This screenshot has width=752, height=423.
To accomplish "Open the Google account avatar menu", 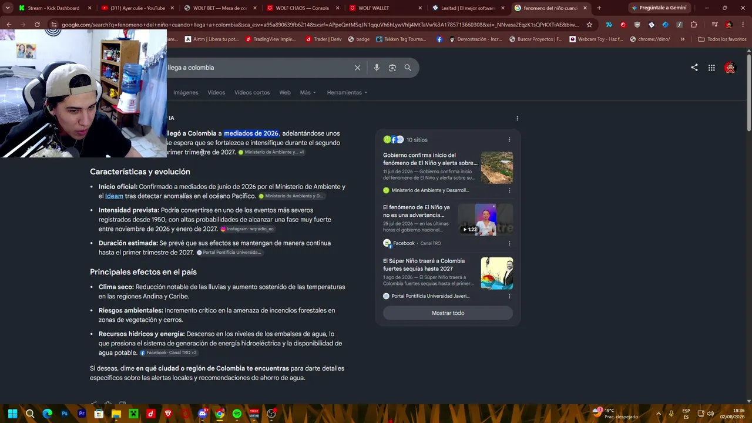I will [730, 68].
